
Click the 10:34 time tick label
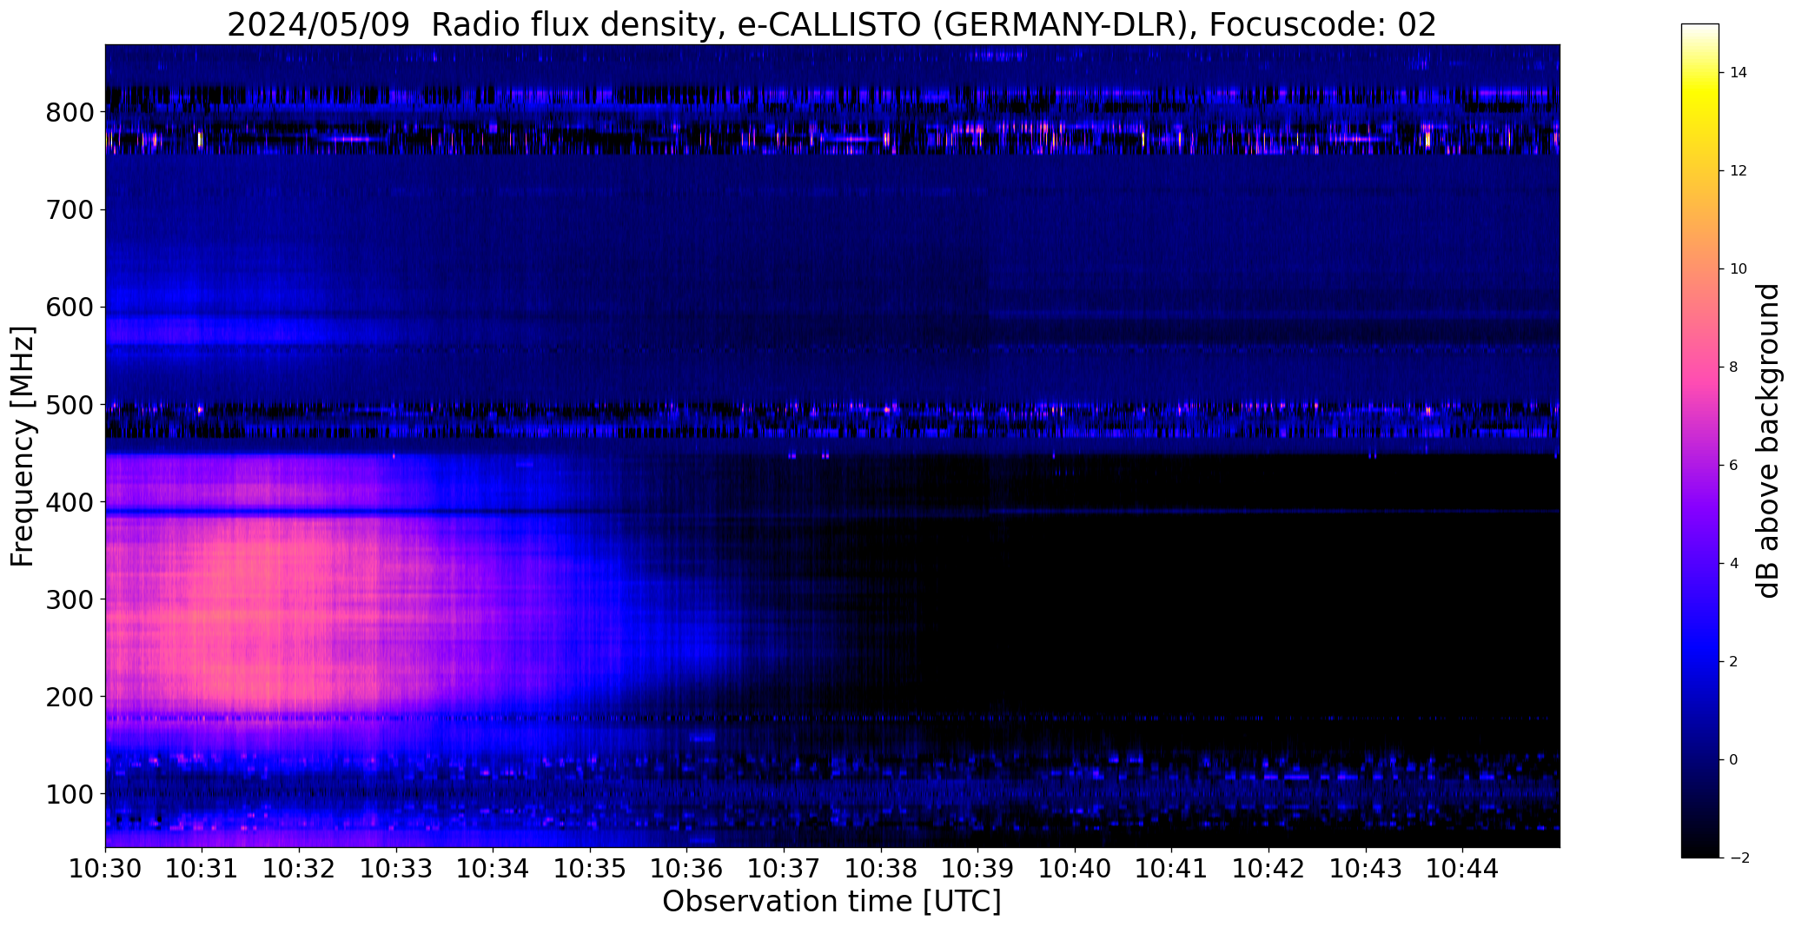493,869
